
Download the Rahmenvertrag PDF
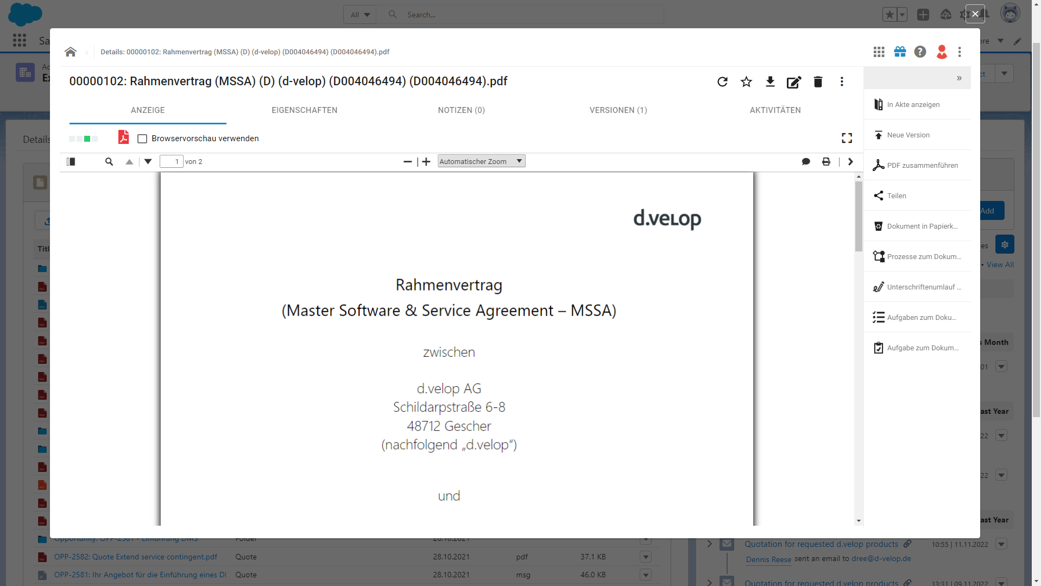click(x=770, y=81)
